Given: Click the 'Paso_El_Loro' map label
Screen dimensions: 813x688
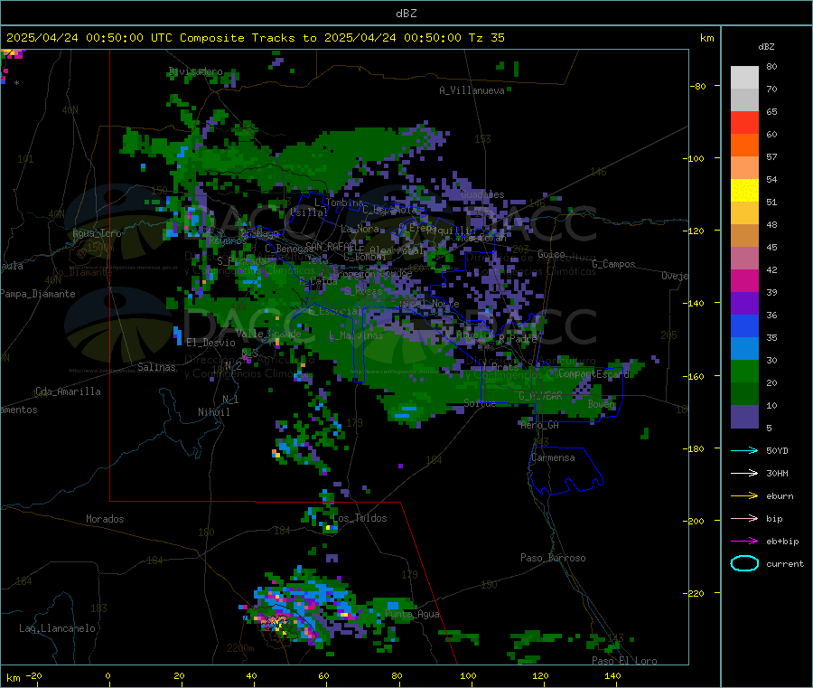Looking at the screenshot, I should [x=625, y=661].
